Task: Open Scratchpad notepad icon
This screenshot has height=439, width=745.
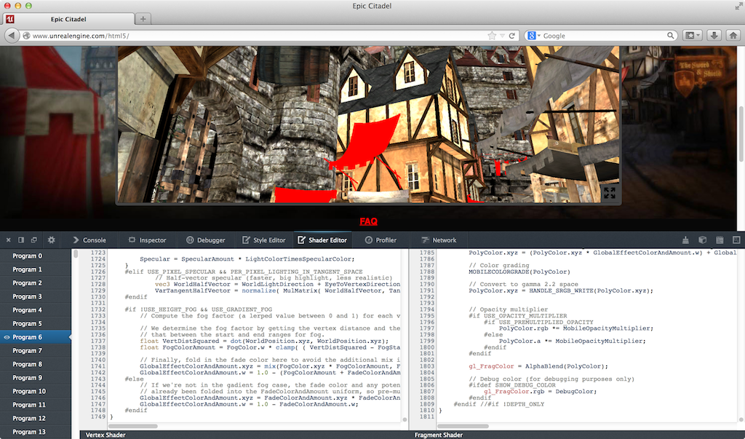Action: point(720,240)
